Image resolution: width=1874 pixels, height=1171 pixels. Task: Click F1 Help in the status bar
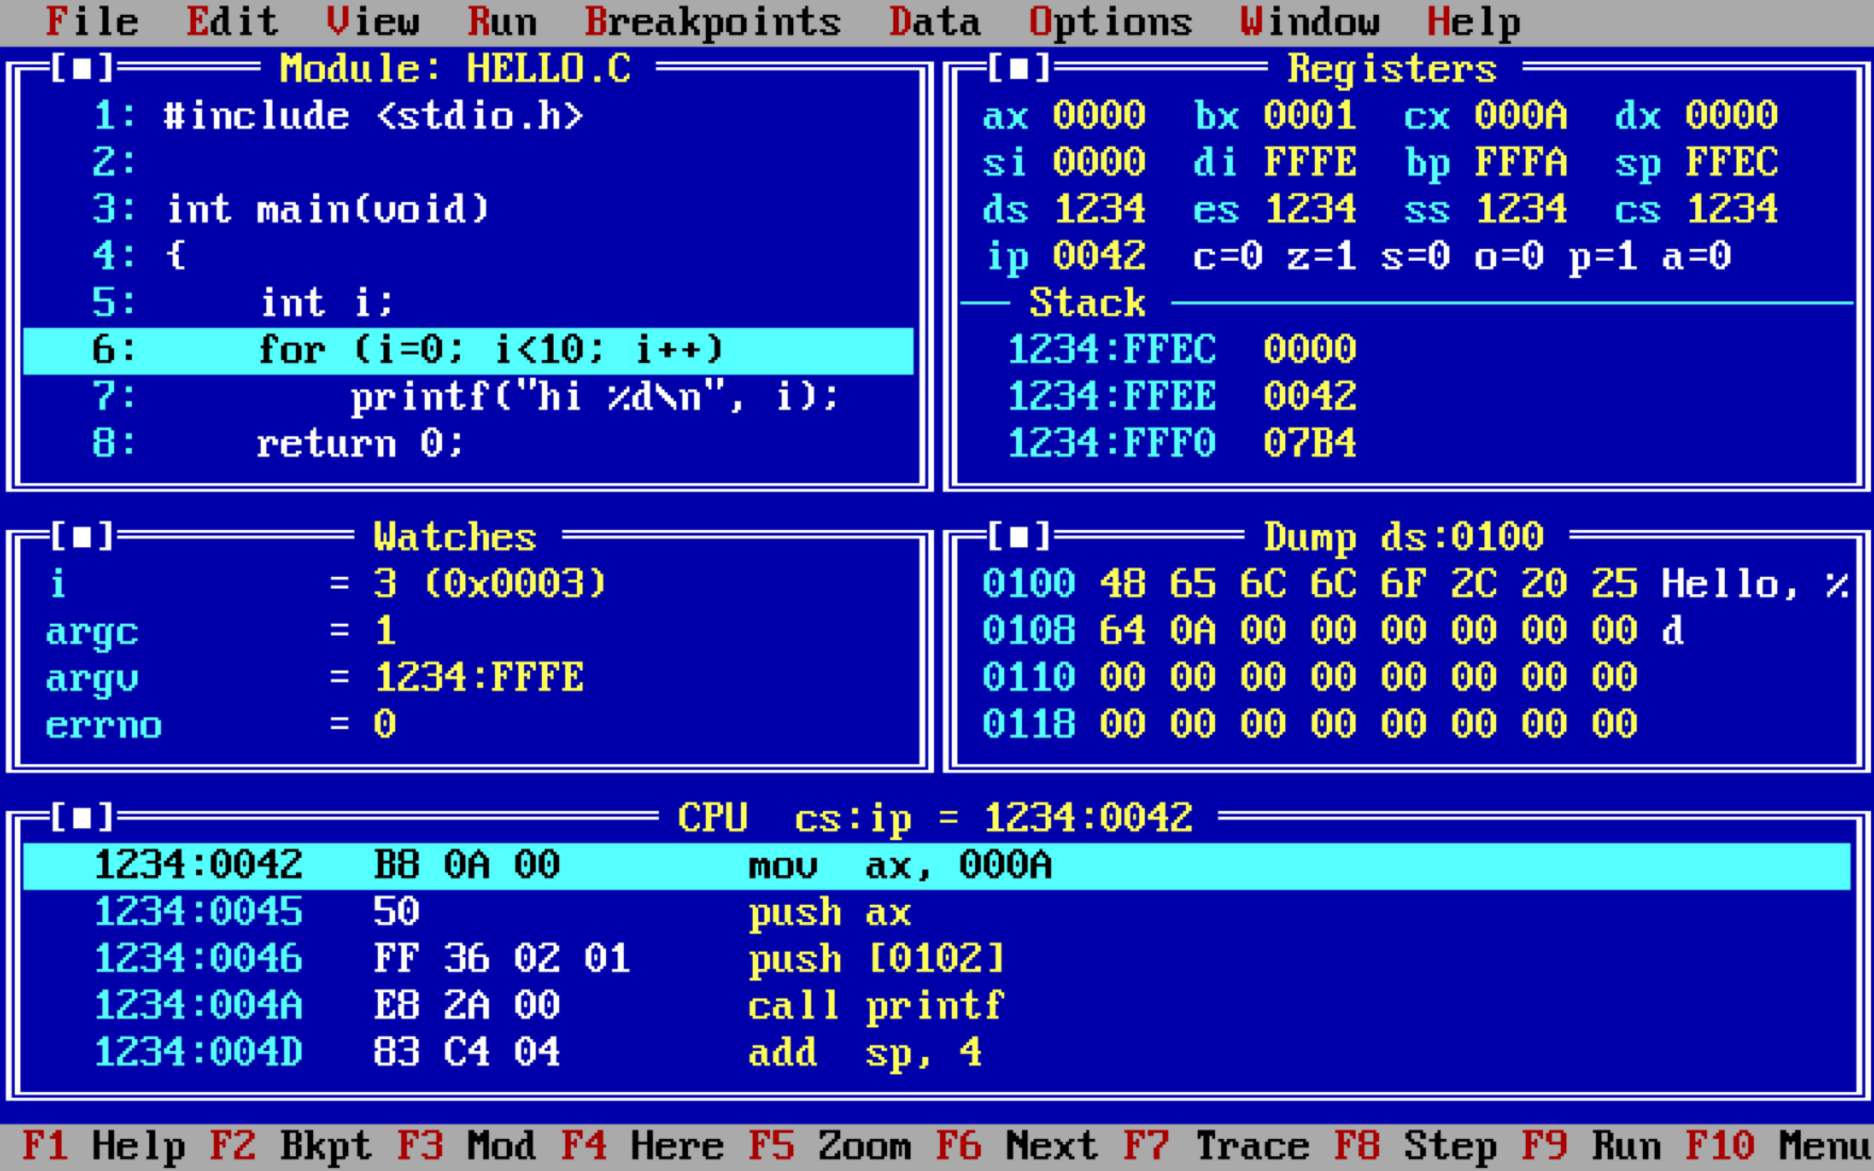click(x=104, y=1147)
